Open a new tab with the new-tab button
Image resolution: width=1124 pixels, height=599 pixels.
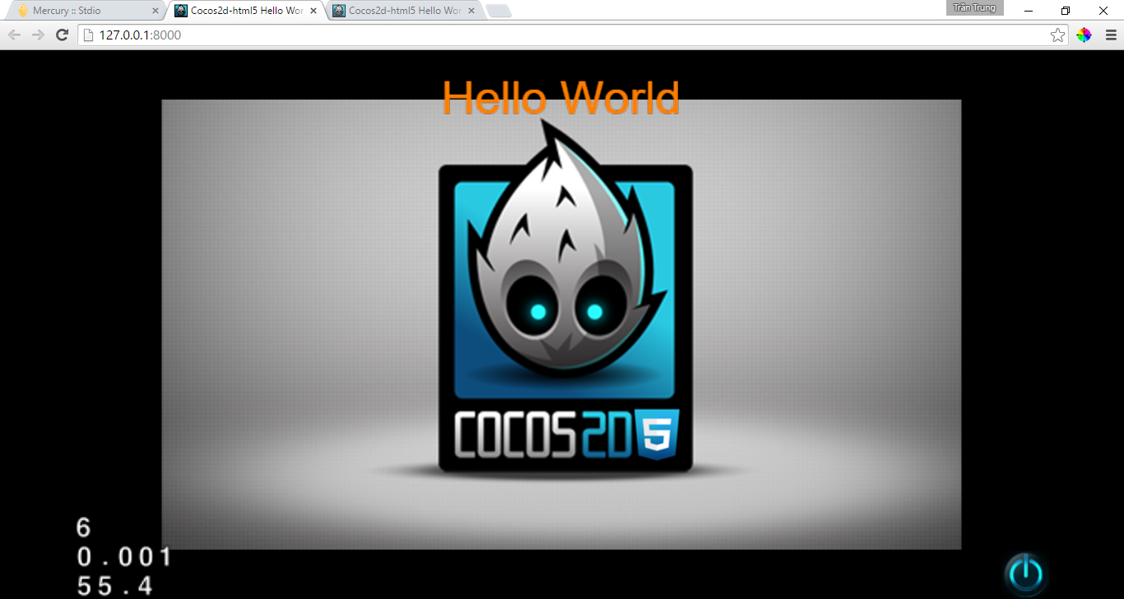coord(499,11)
